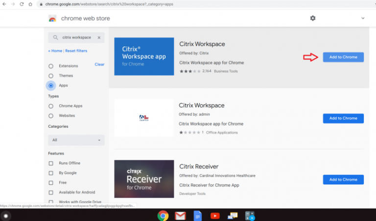Select the Apps radio button
Viewport: 376px width, 221px height.
point(51,85)
